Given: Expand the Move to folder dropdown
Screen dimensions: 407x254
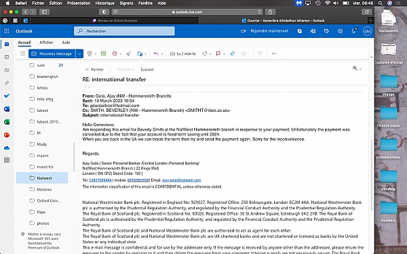Looking at the screenshot, I should pos(146,54).
